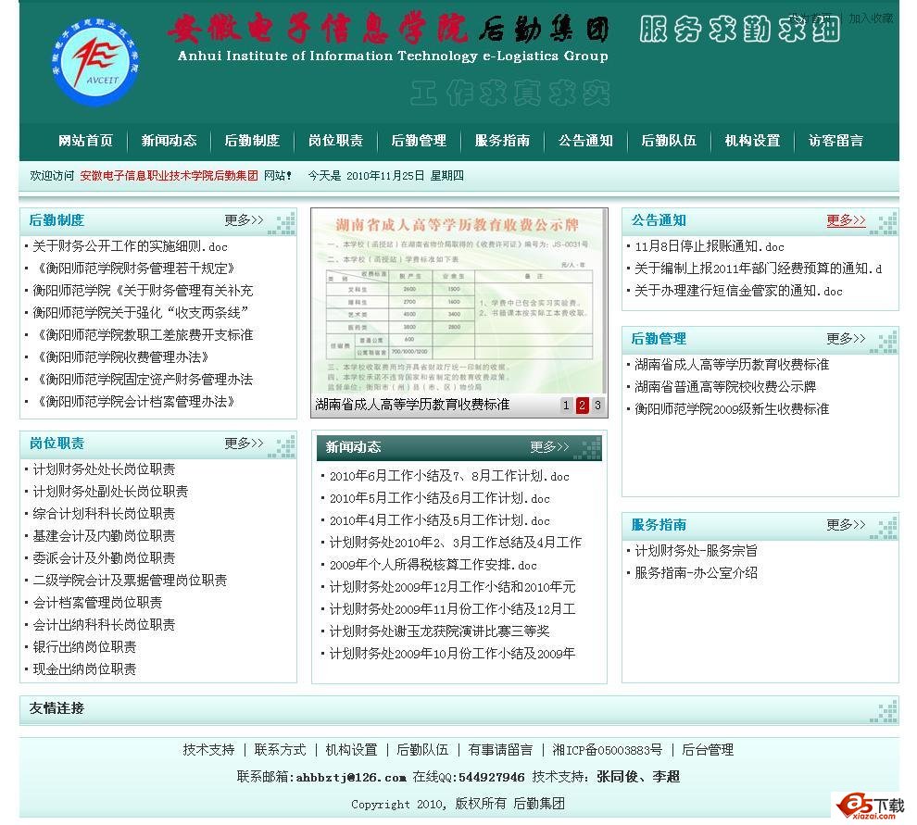Viewport: 917px width, 825px height.
Task: Select 公告通知 in the navigation bar
Action: [585, 141]
